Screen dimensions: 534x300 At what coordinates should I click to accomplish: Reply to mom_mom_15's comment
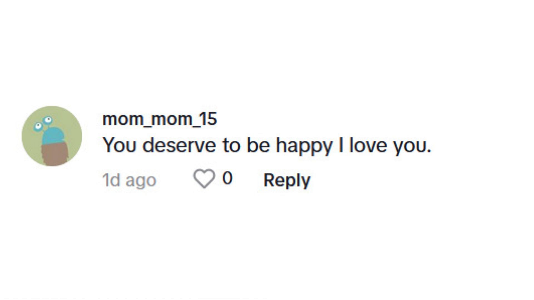(287, 181)
